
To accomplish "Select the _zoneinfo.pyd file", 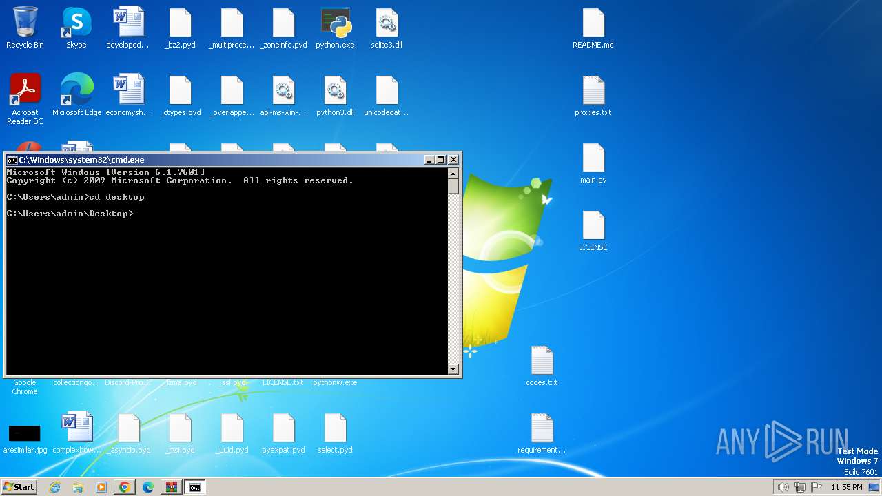I will click(x=283, y=28).
